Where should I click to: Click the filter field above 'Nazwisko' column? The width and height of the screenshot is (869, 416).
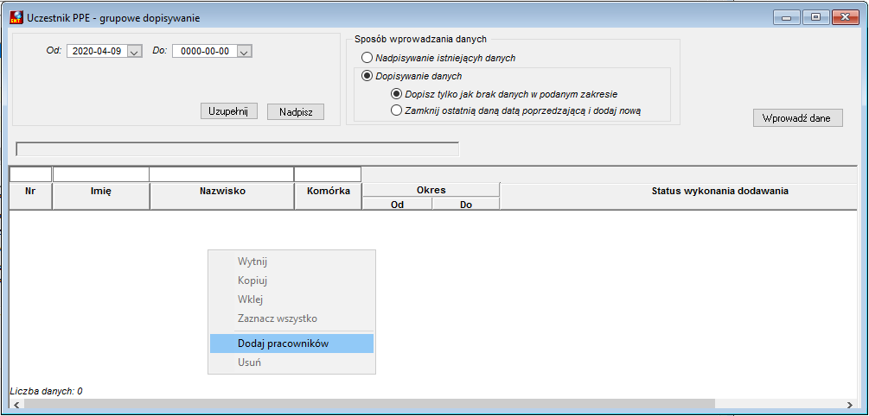(x=221, y=173)
